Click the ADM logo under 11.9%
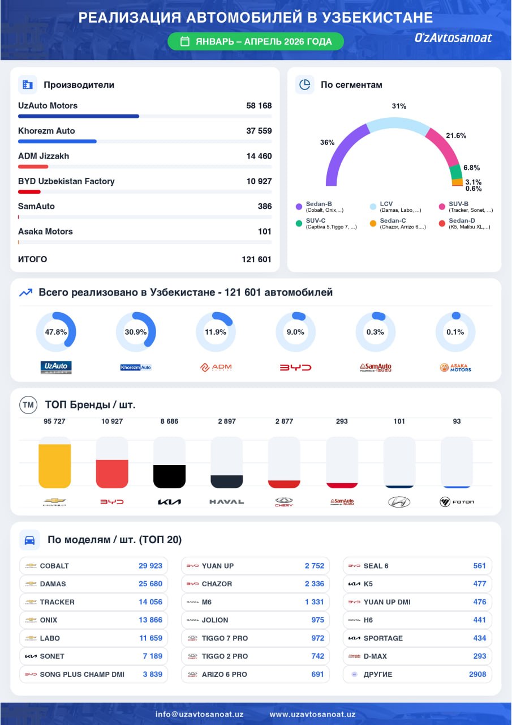Image resolution: width=512 pixels, height=725 pixels. (x=216, y=367)
